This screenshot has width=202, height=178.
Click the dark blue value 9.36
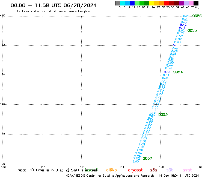(x=167, y=72)
